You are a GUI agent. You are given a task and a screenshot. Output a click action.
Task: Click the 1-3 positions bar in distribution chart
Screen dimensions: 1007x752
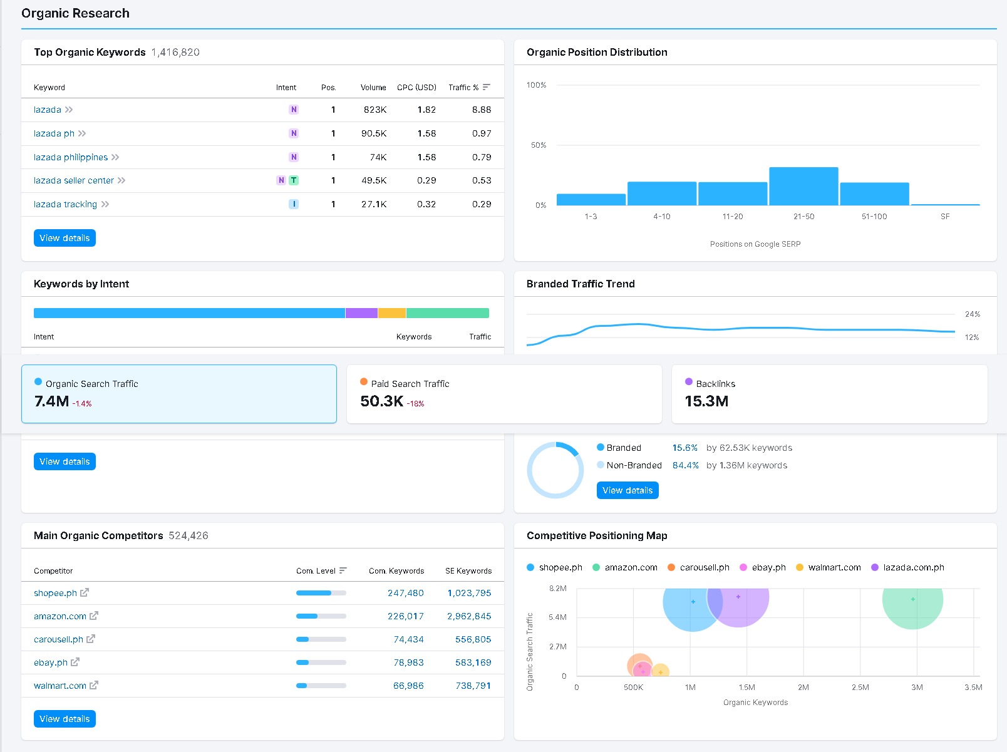[x=591, y=200]
